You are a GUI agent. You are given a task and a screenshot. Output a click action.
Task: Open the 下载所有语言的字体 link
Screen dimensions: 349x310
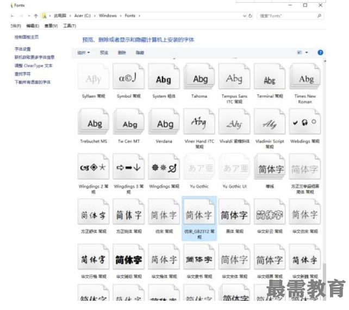click(33, 82)
